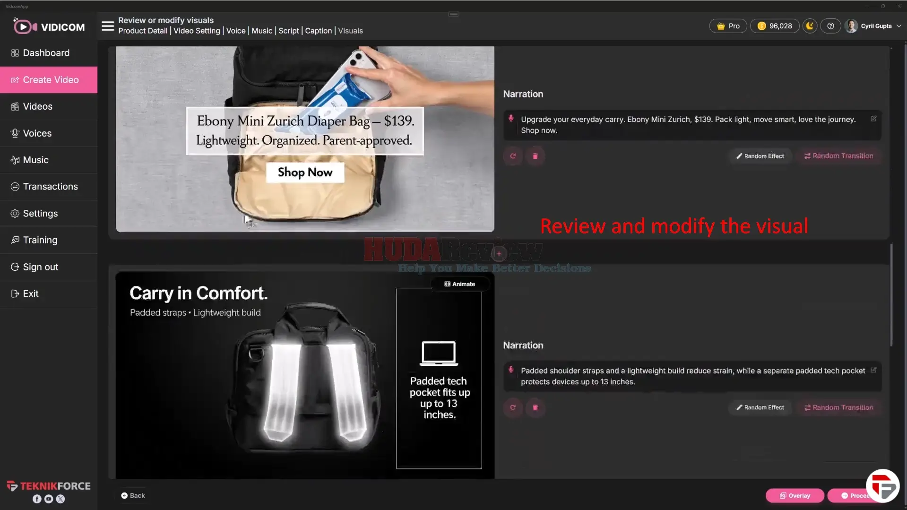The image size is (907, 510).
Task: Select Create Video in the sidebar
Action: 49,80
